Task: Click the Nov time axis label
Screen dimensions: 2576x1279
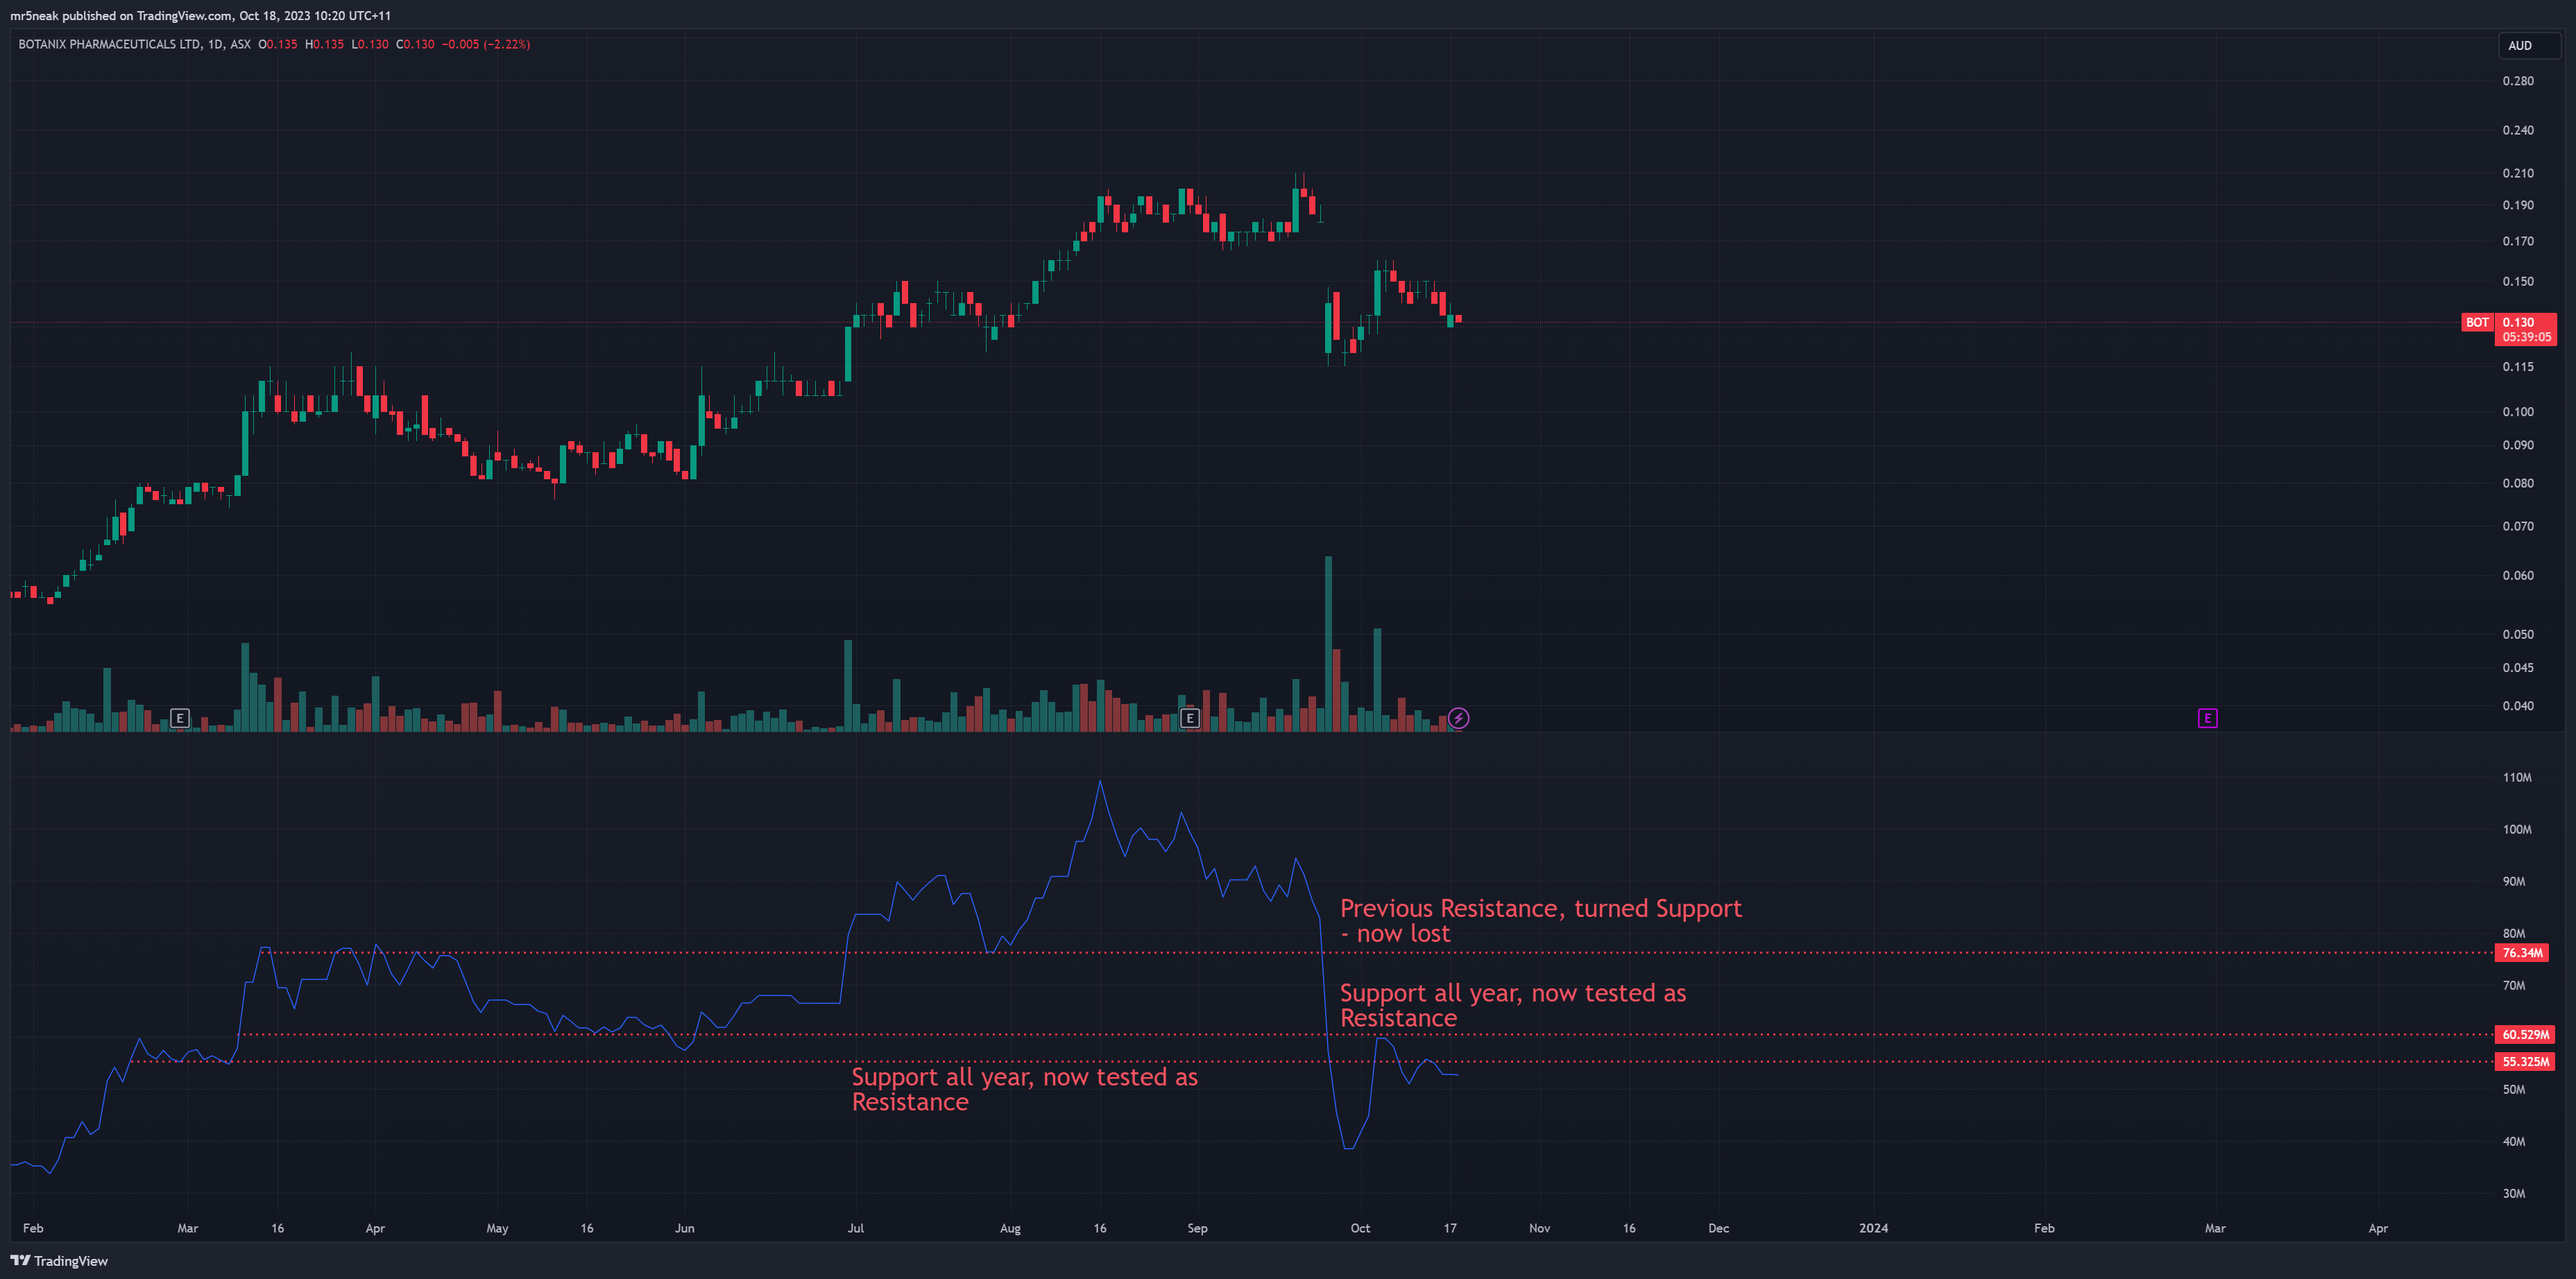Action: [1539, 1228]
